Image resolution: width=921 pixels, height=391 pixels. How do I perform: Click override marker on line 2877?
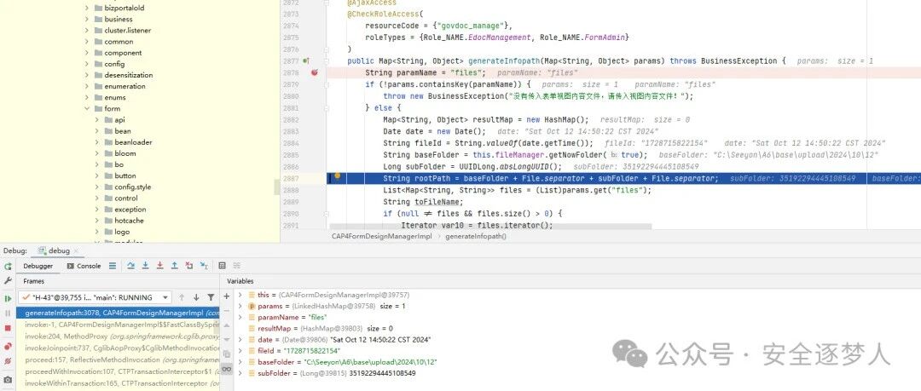point(305,61)
